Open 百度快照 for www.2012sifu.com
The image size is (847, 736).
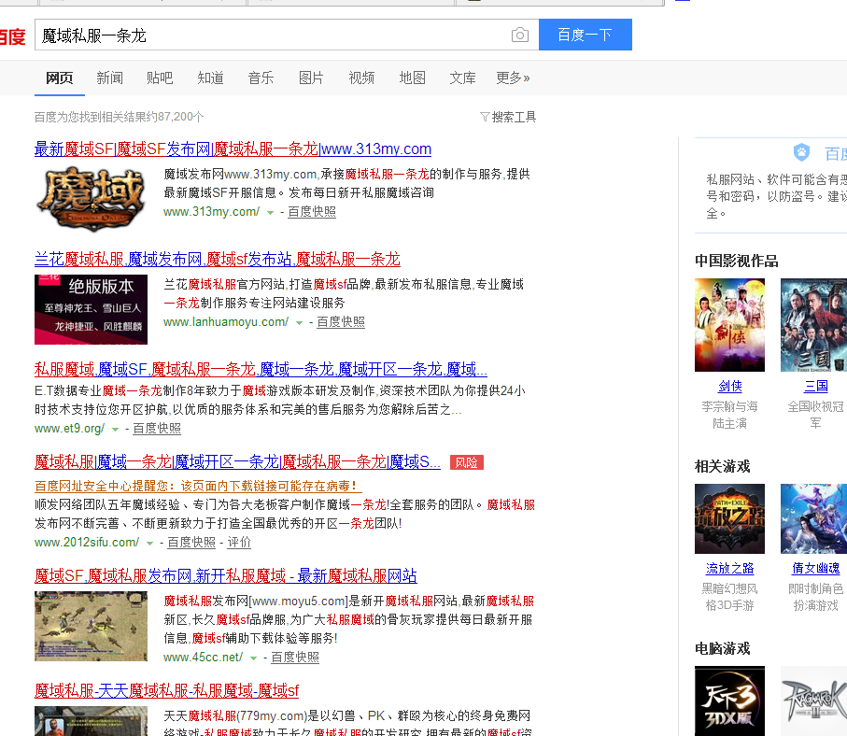point(191,543)
